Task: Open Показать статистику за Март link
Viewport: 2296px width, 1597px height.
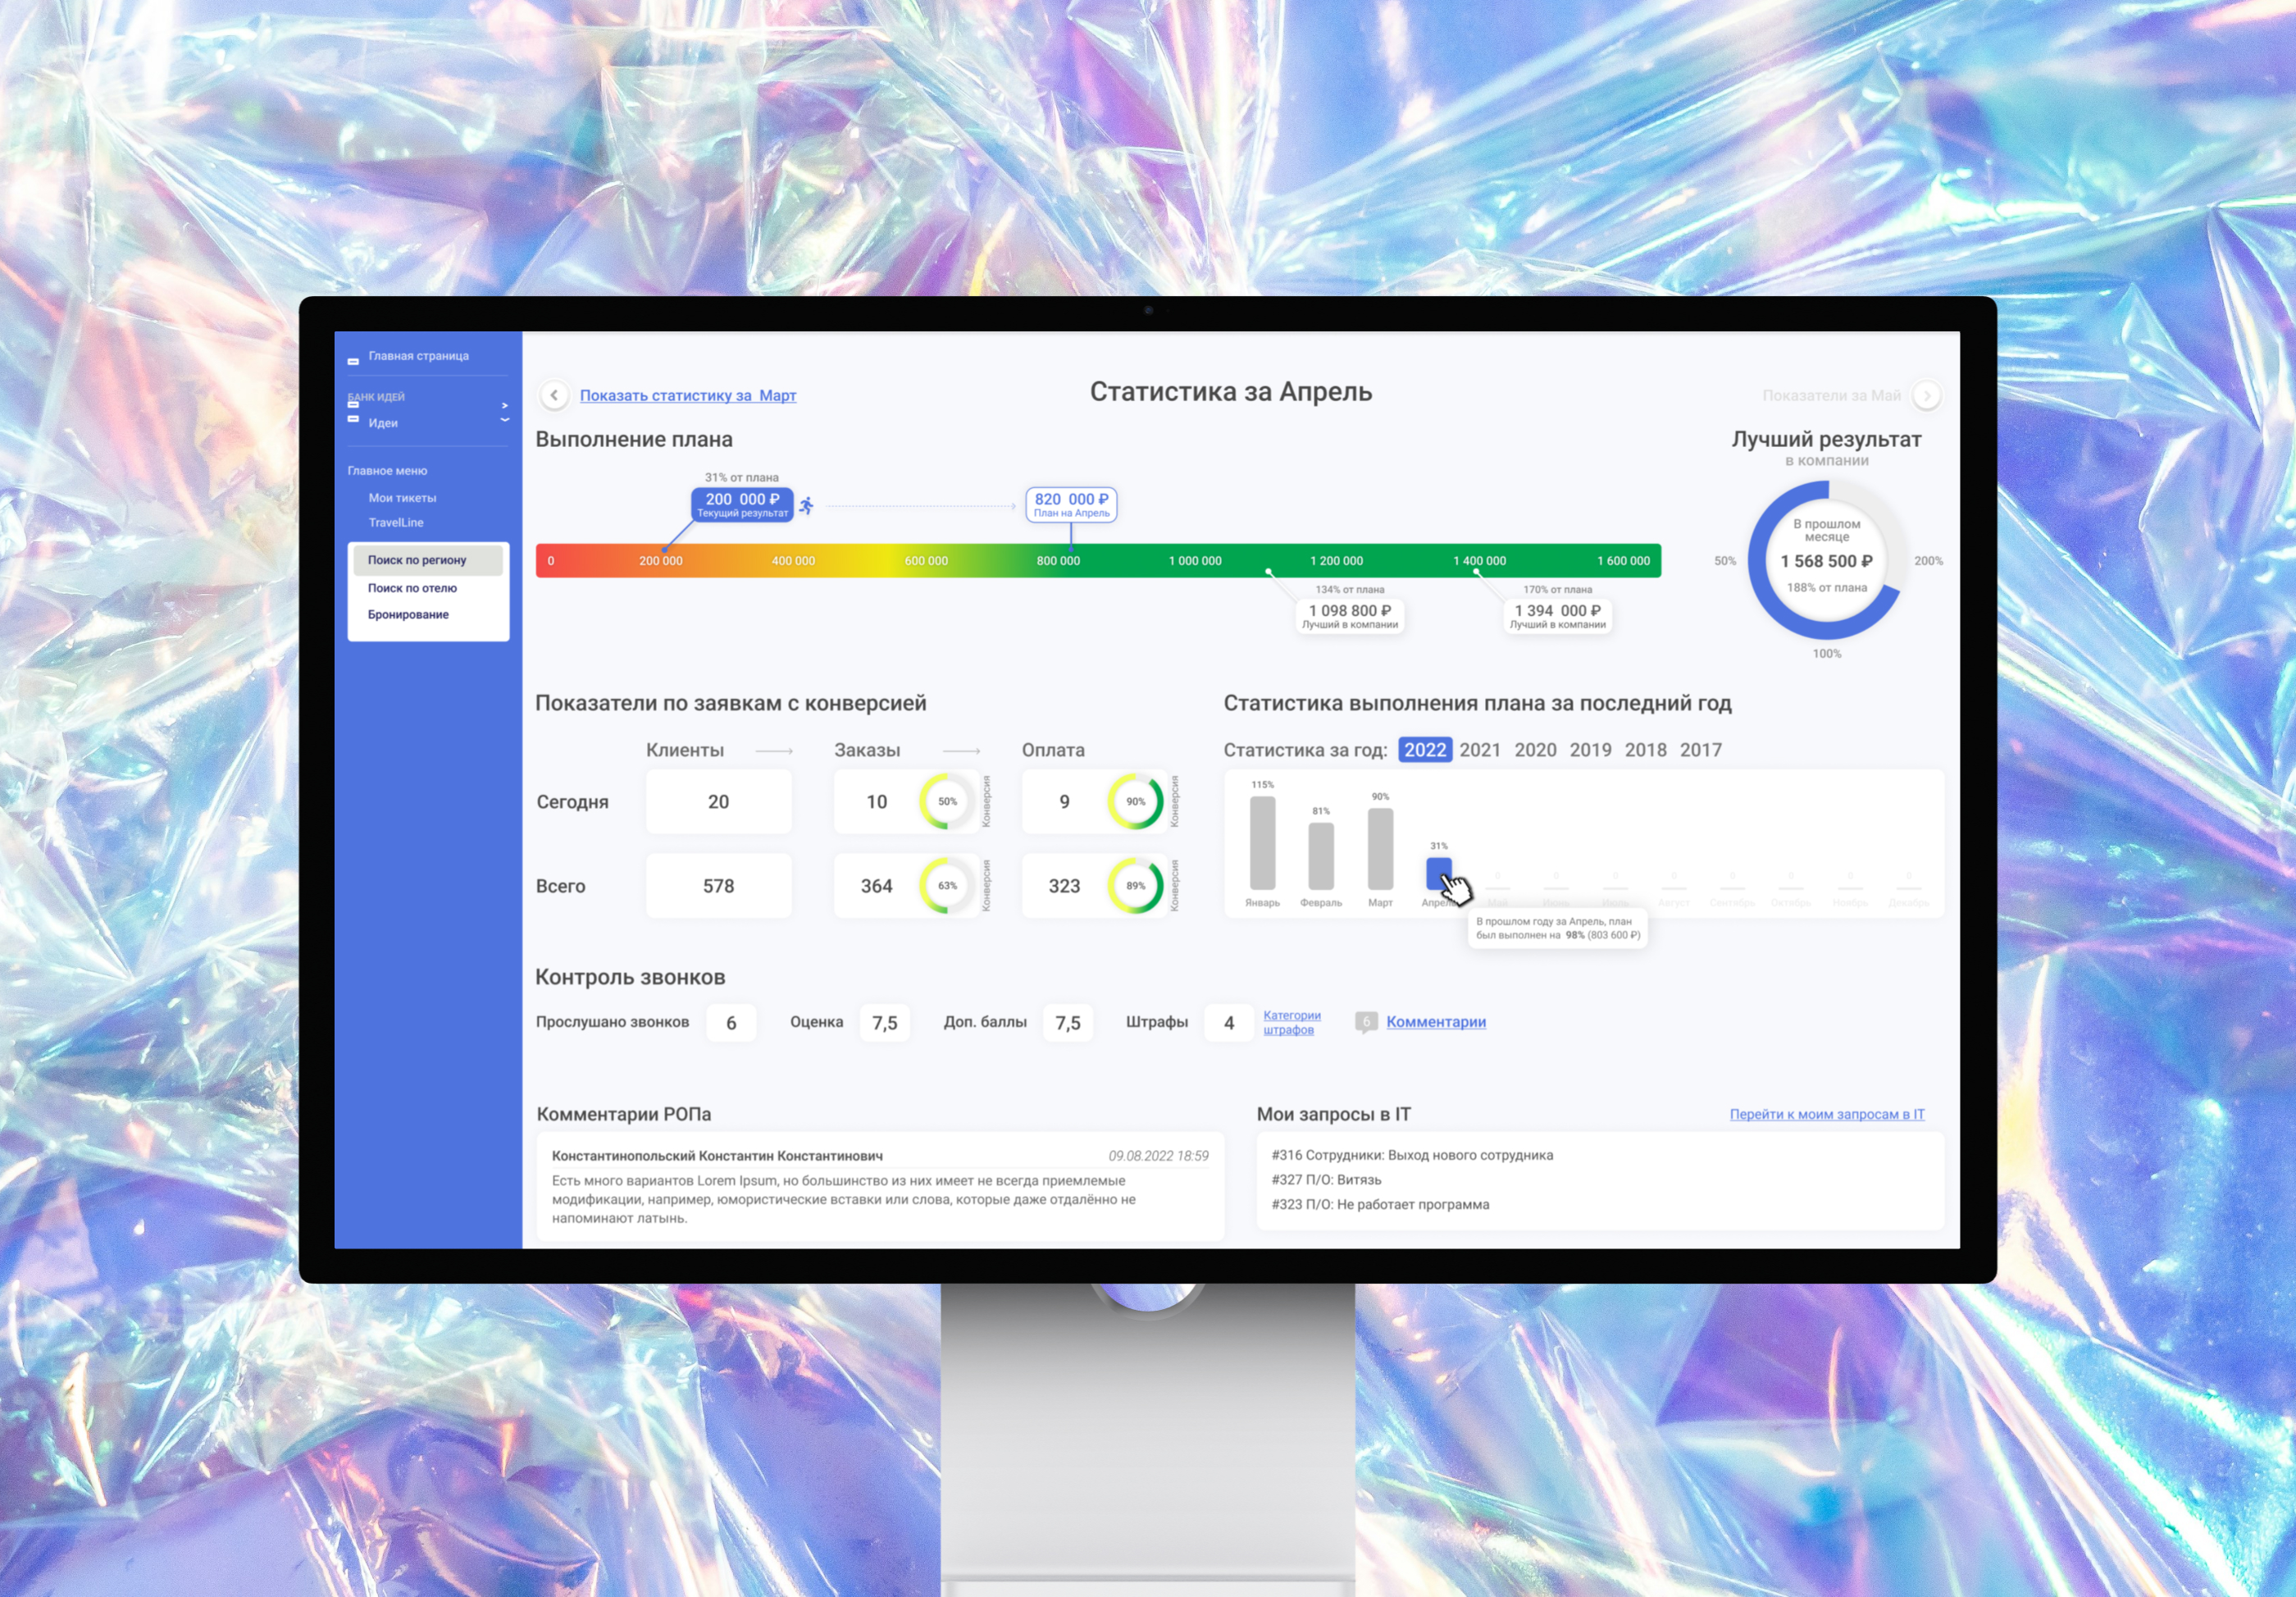Action: pyautogui.click(x=688, y=395)
